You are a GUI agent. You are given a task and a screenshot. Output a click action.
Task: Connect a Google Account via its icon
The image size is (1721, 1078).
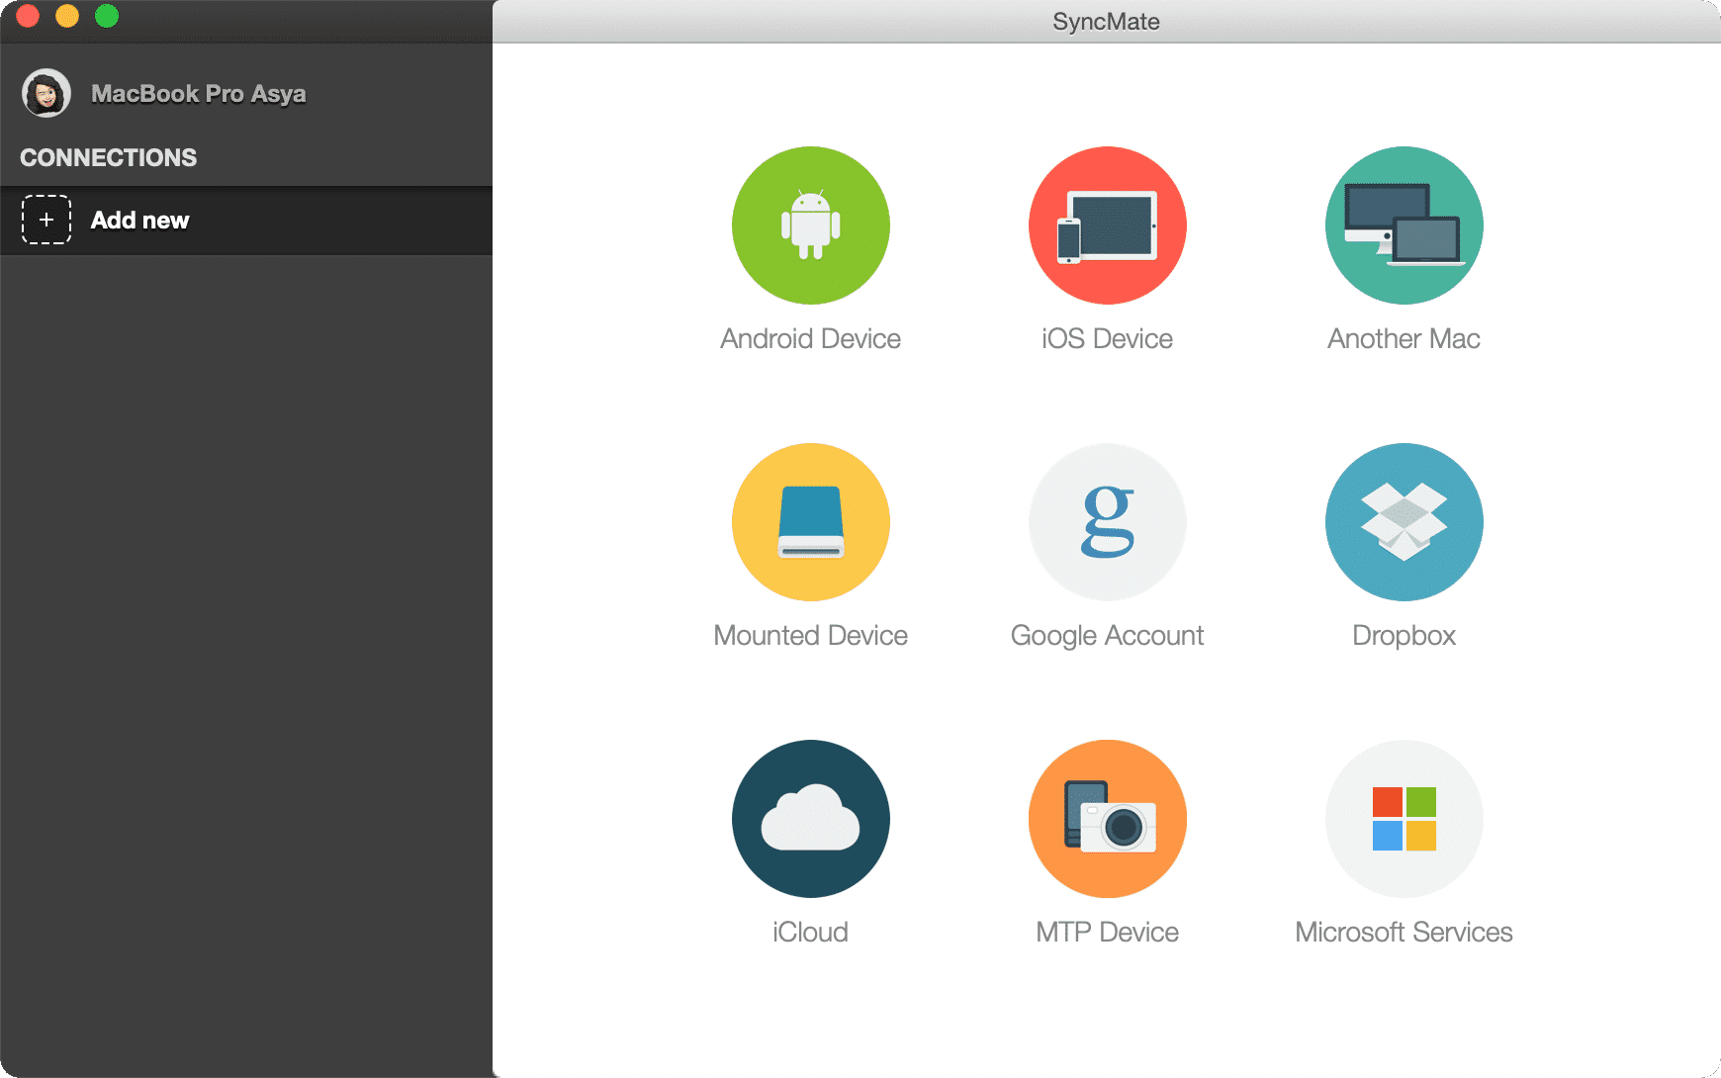pyautogui.click(x=1107, y=522)
